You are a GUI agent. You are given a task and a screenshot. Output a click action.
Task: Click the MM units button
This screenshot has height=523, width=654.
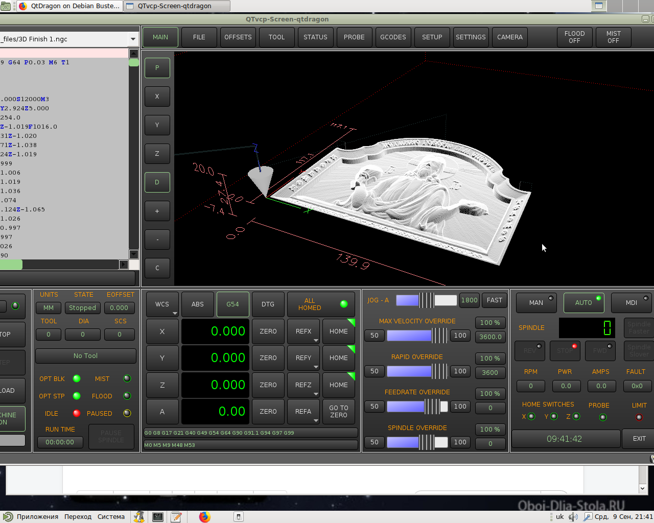[49, 308]
